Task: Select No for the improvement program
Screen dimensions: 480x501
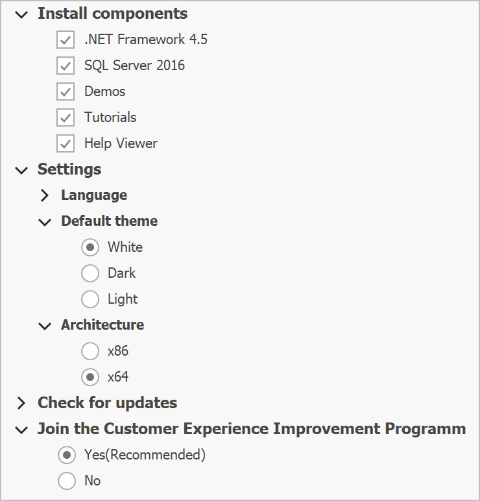Action: [x=67, y=481]
